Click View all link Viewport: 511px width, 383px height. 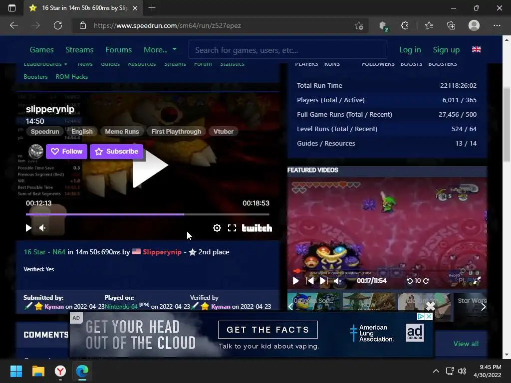point(466,344)
